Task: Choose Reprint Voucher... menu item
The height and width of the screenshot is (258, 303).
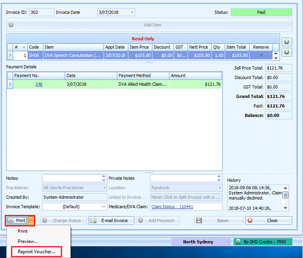Action: pos(36,251)
